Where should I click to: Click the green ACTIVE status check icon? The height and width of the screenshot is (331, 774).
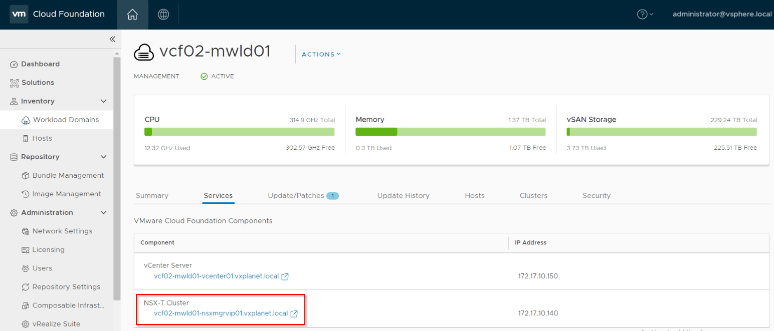coord(204,77)
